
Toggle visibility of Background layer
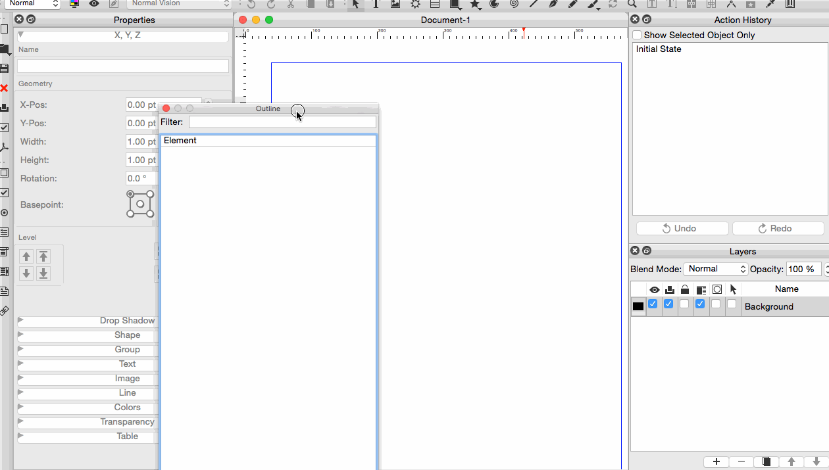pos(653,304)
